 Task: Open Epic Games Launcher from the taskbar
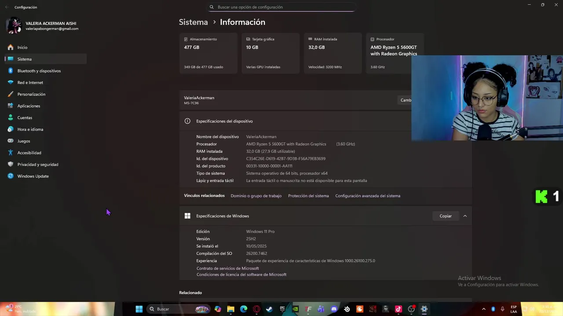click(282, 309)
